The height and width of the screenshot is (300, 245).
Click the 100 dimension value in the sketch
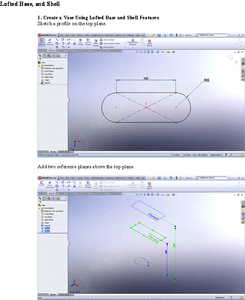(x=146, y=79)
